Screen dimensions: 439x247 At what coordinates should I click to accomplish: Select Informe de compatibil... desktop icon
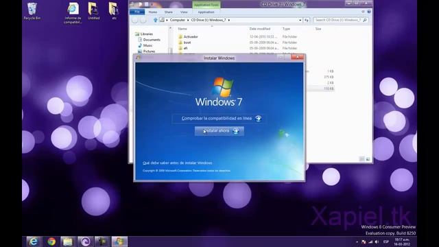click(x=73, y=13)
